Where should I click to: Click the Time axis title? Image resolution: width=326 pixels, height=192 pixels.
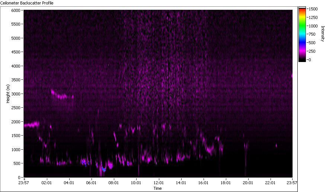(x=157, y=188)
